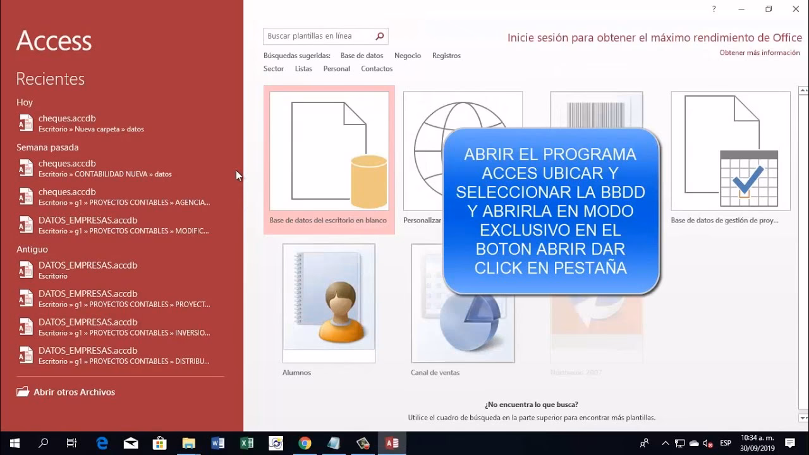
Task: Select suggested search Personal
Action: [336, 69]
